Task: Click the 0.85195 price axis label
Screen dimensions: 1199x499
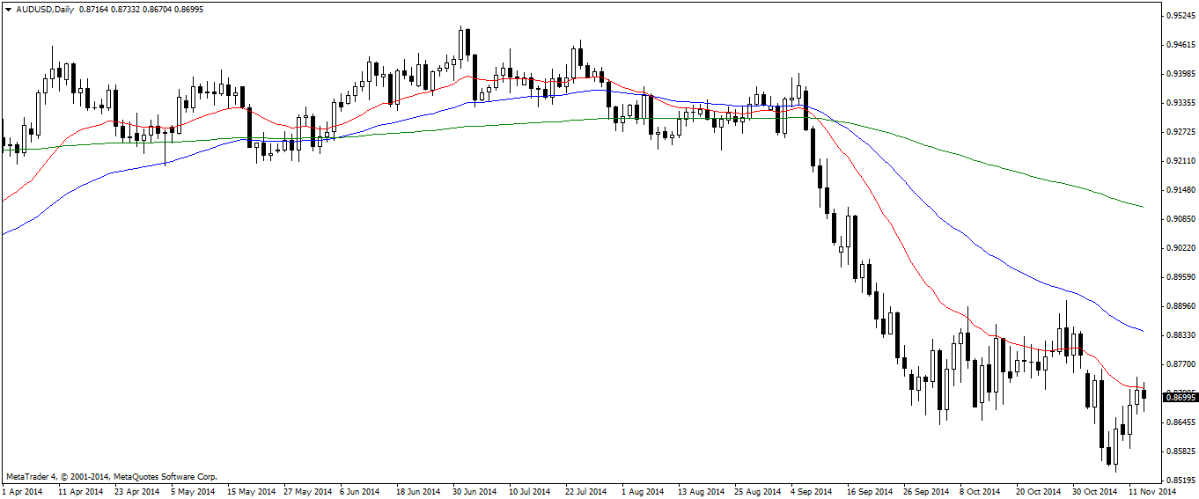Action: click(x=1179, y=481)
